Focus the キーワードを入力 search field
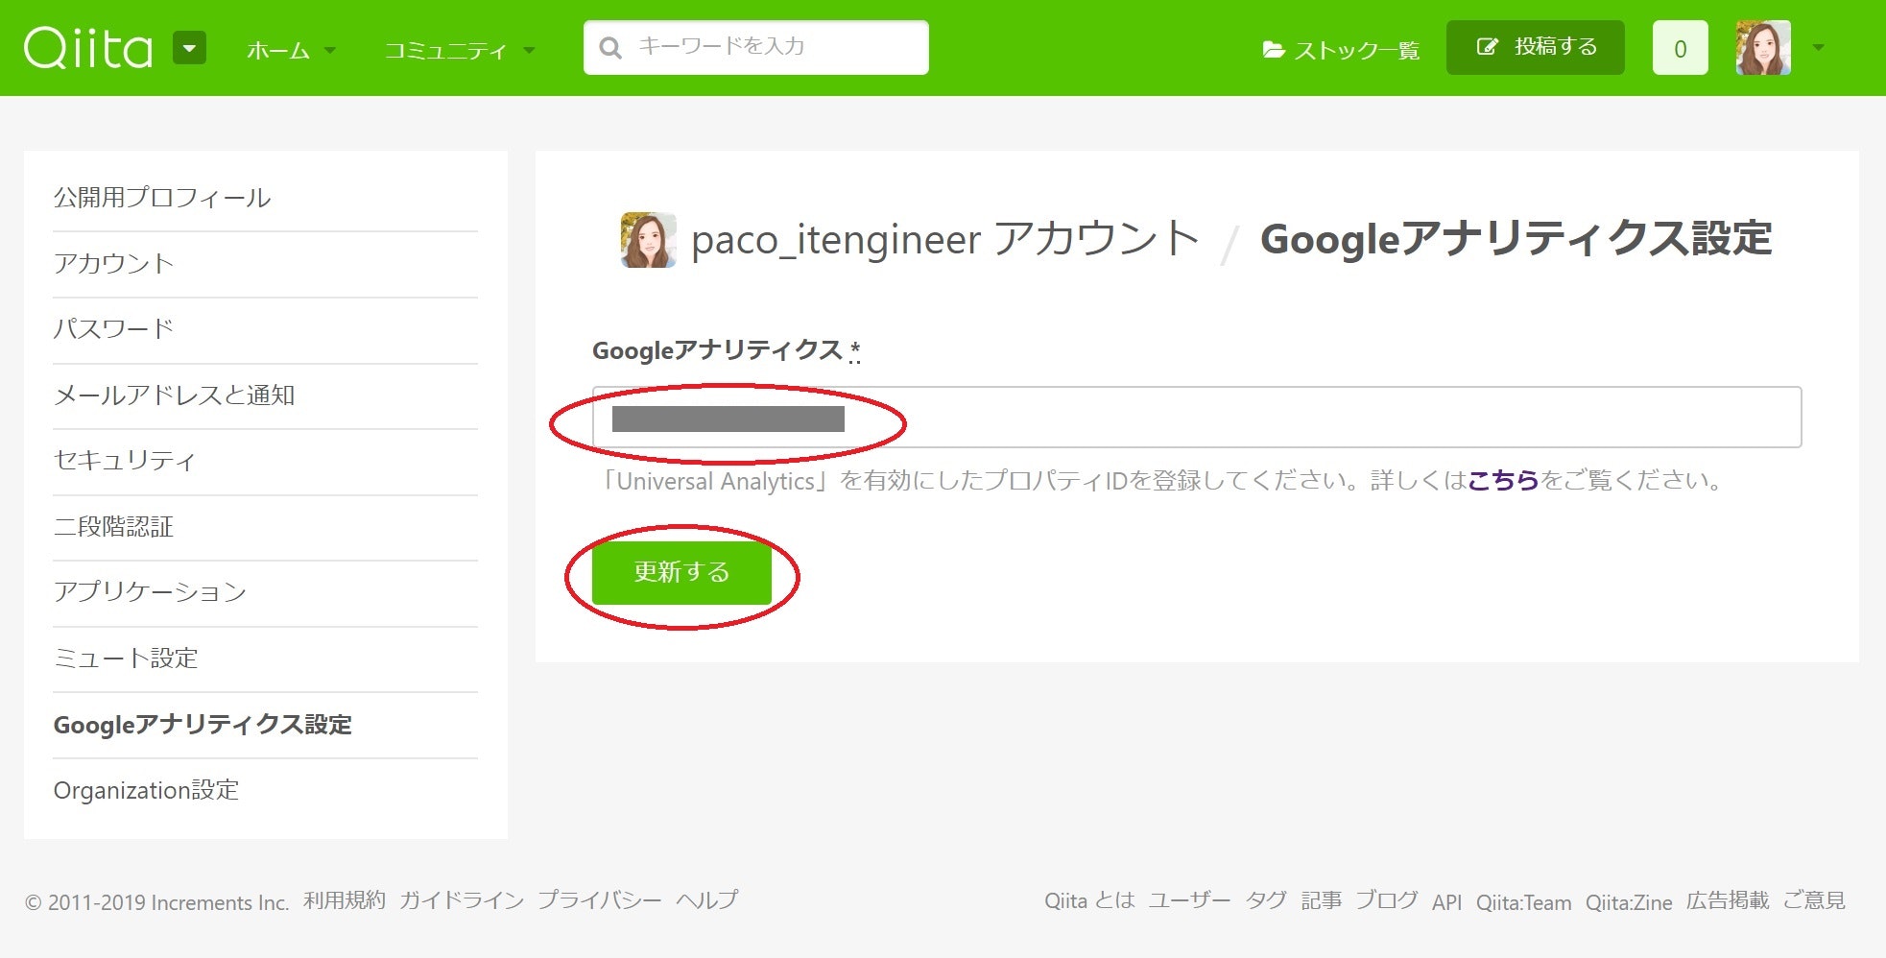This screenshot has height=958, width=1886. (755, 47)
